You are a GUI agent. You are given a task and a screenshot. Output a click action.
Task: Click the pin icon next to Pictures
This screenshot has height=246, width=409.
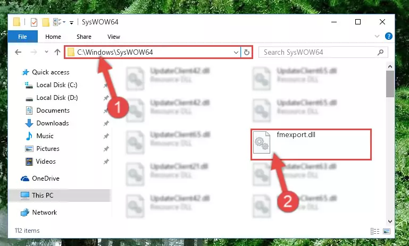106,149
